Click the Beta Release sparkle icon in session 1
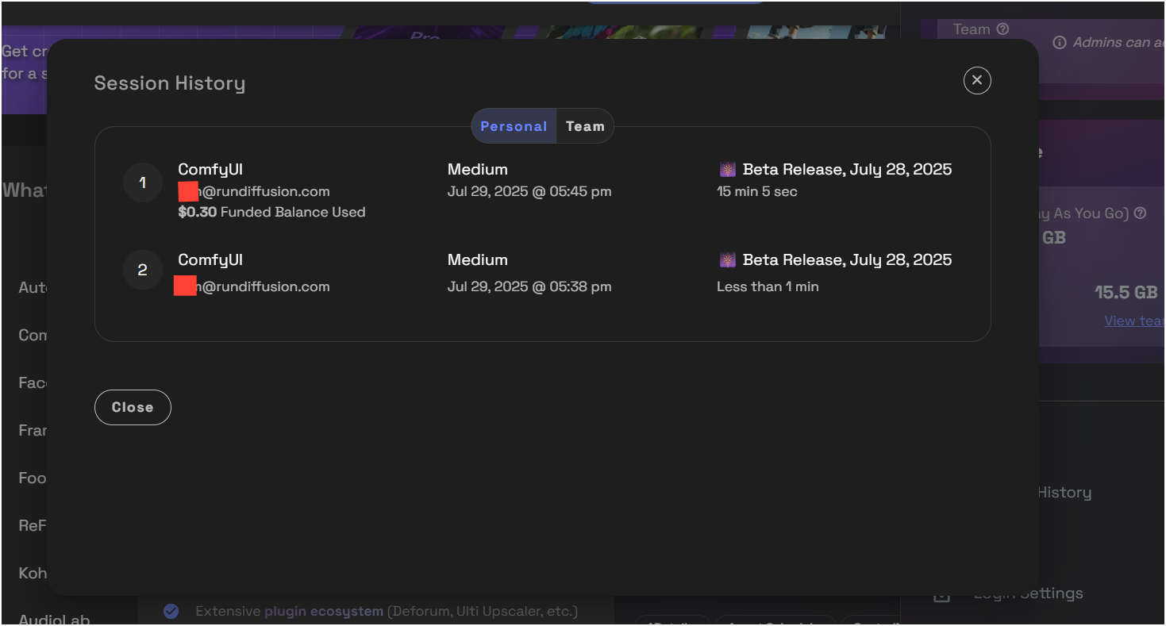This screenshot has height=626, width=1166. point(727,170)
